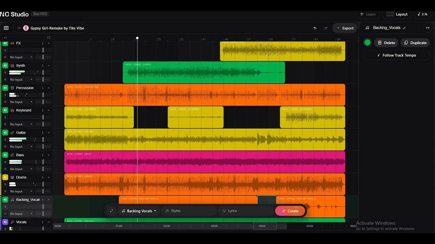Mute the FX track

click(x=5, y=43)
